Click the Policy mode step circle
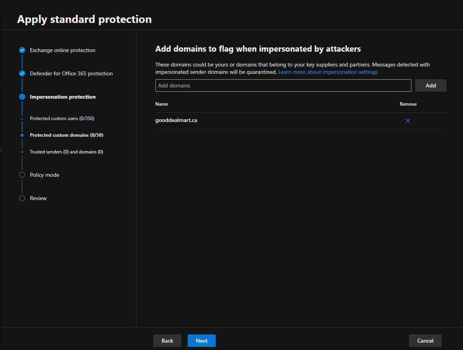 pyautogui.click(x=22, y=175)
